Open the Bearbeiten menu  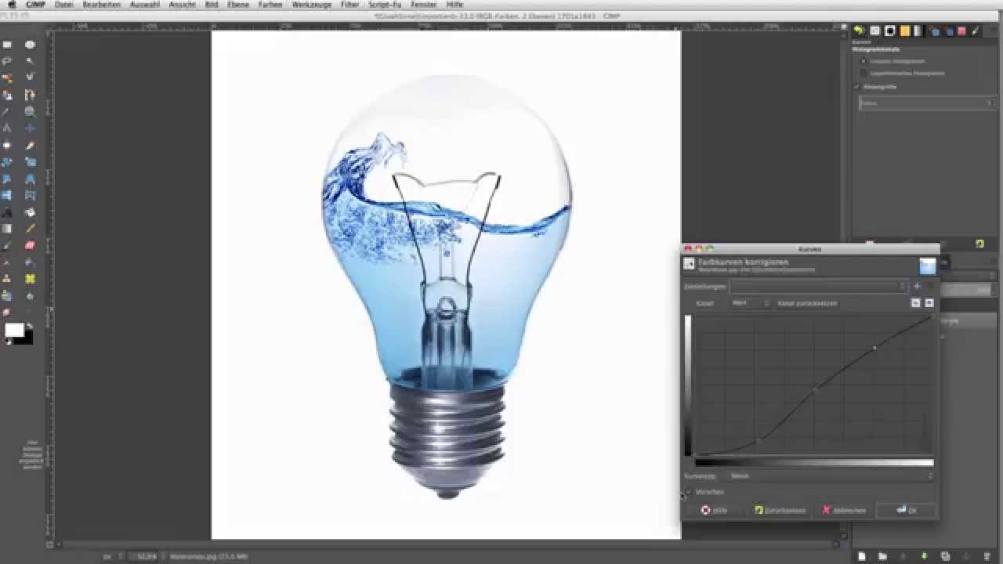pos(102,5)
